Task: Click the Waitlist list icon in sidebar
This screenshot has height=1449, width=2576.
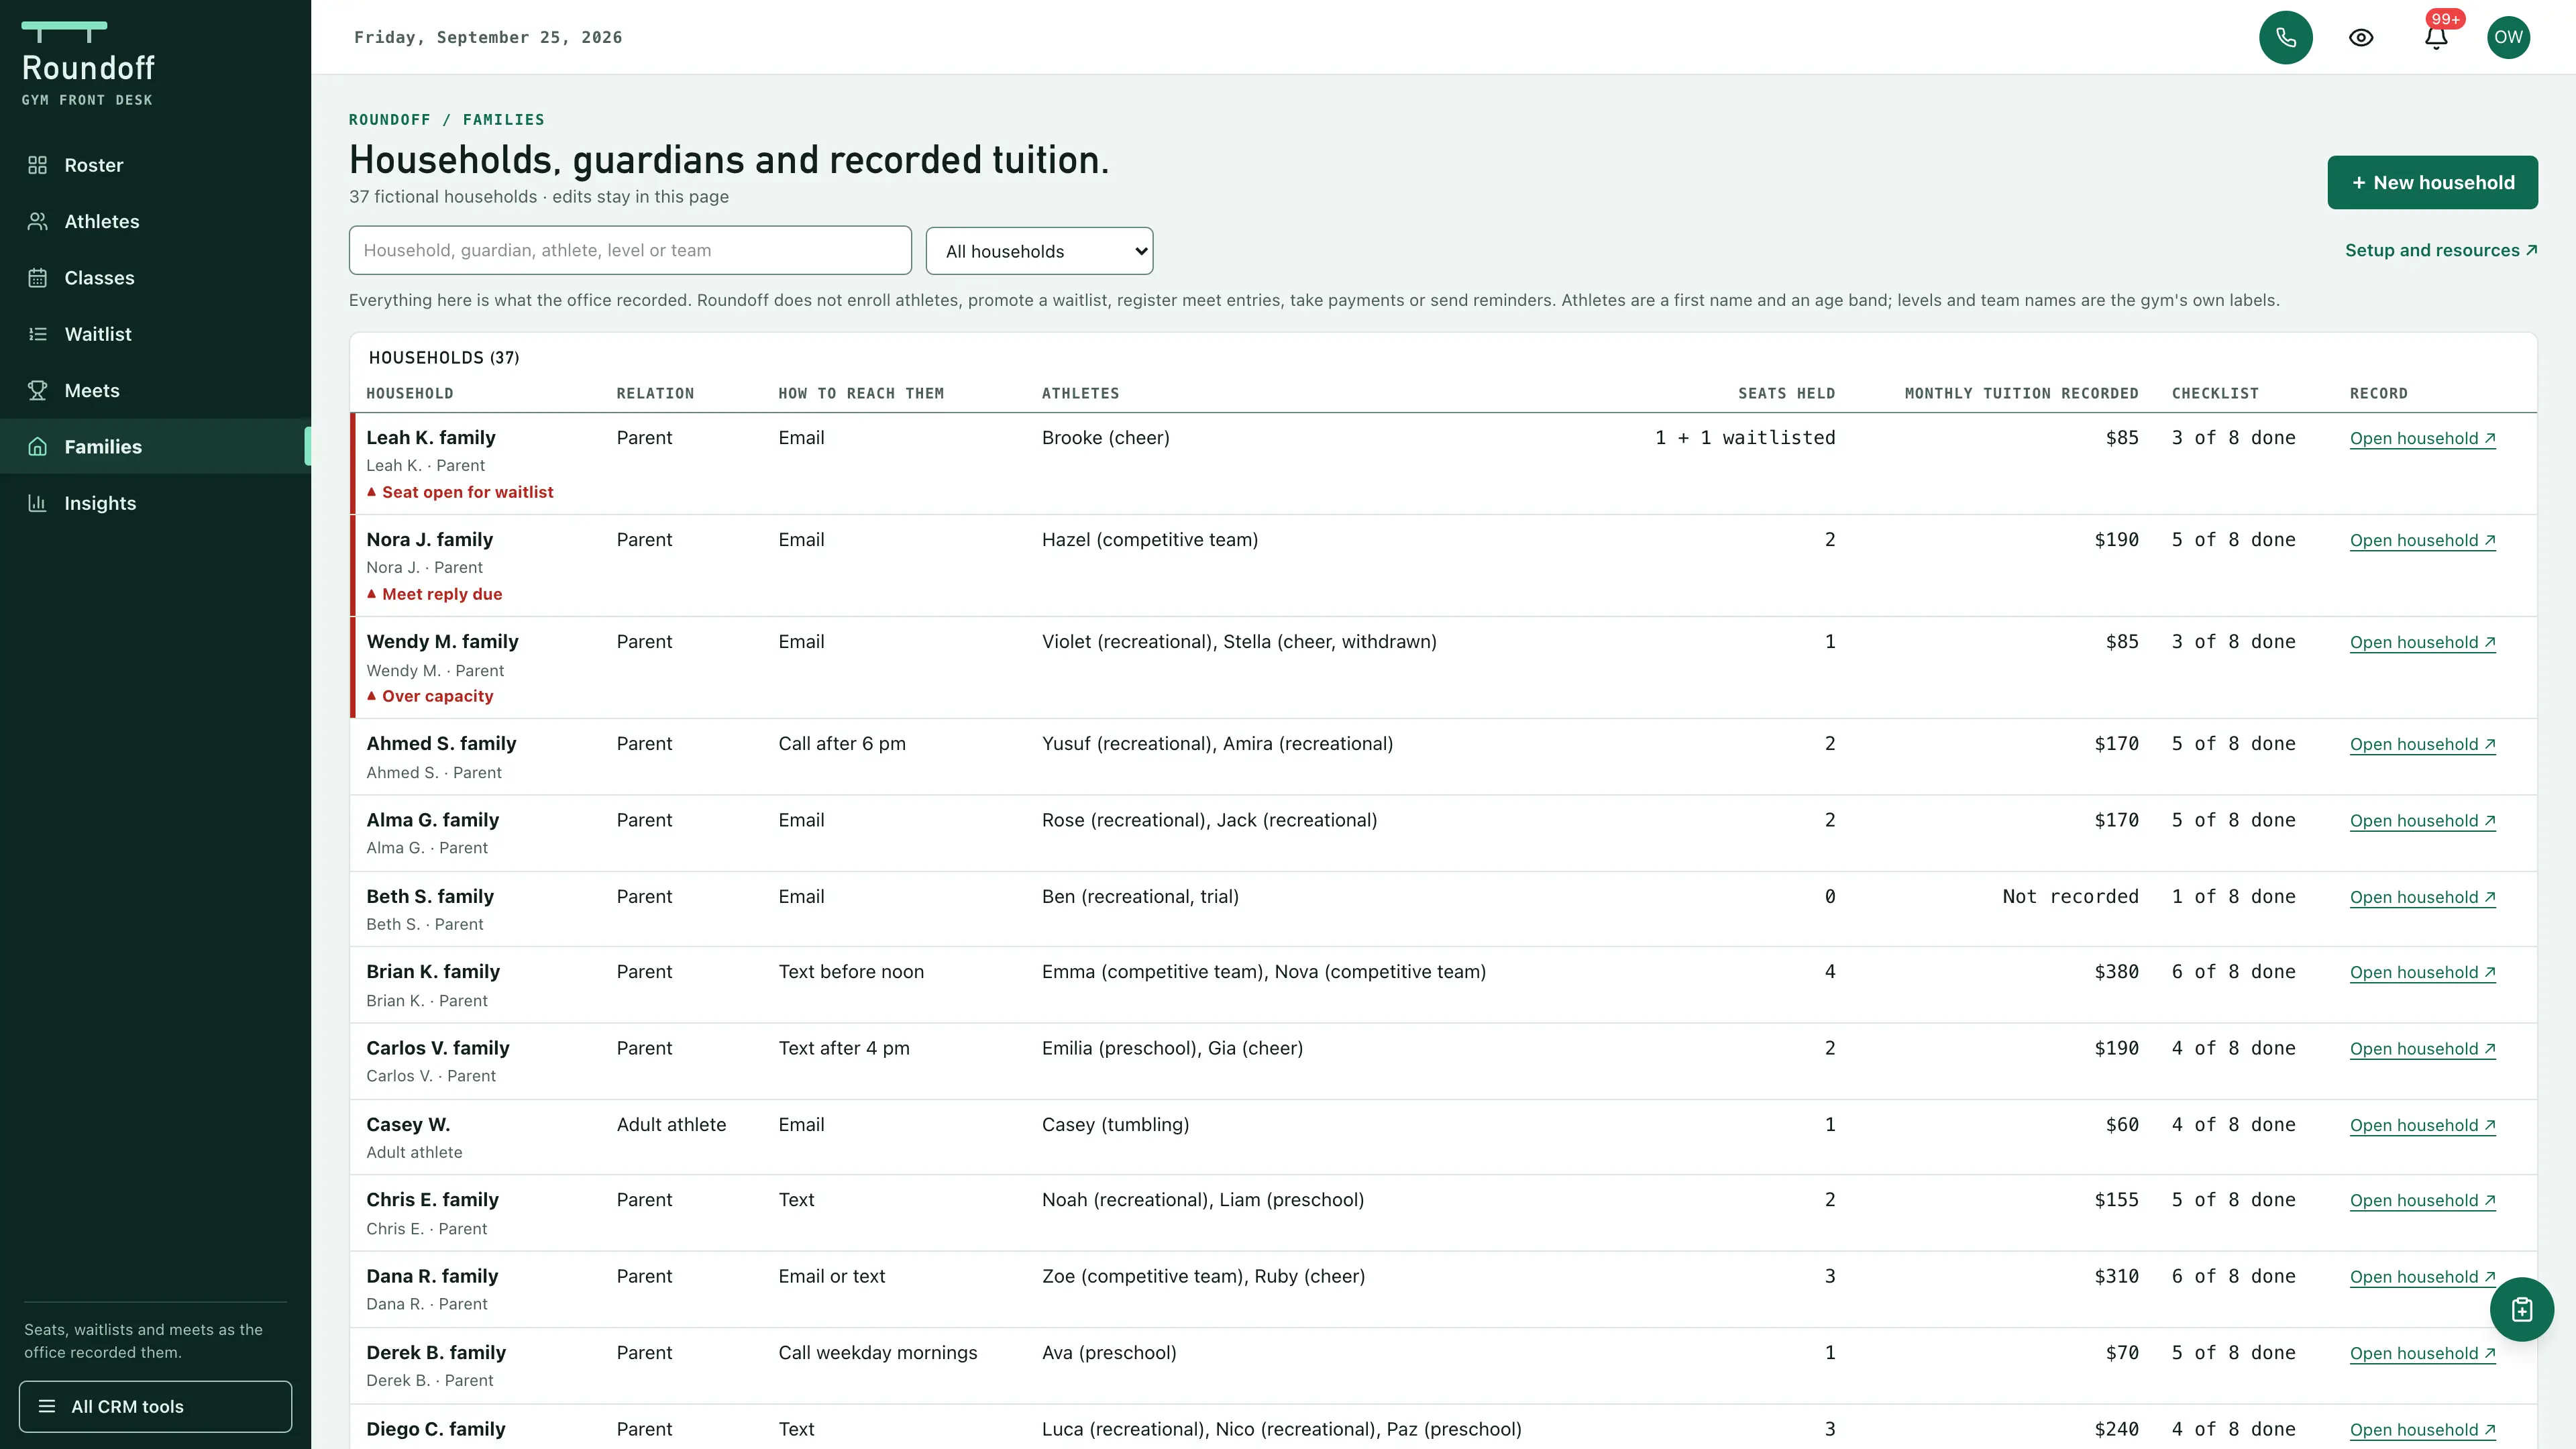Action: click(x=37, y=334)
